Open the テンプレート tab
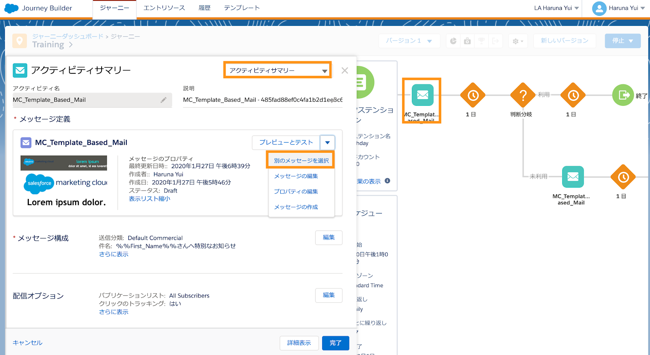The image size is (650, 355). coord(242,8)
